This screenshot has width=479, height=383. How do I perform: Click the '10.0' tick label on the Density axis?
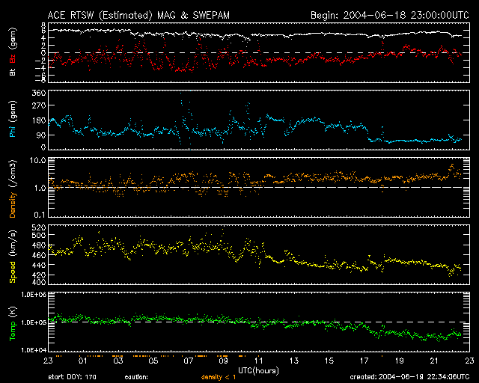click(38, 160)
